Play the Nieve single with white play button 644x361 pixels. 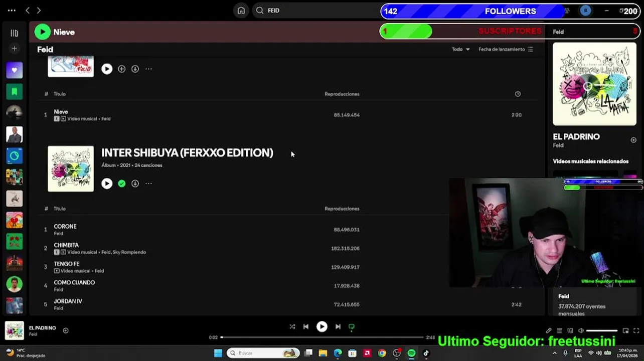[x=107, y=69]
